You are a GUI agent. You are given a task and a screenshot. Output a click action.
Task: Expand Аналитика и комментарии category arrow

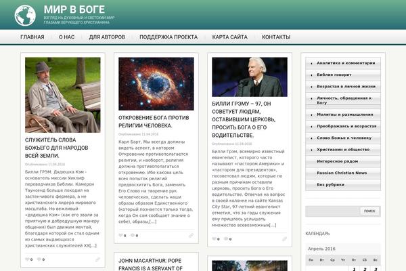[x=311, y=63]
